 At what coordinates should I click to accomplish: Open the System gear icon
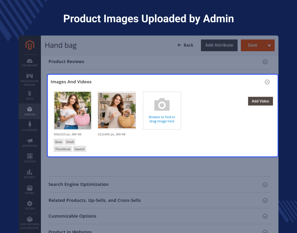pos(30,205)
